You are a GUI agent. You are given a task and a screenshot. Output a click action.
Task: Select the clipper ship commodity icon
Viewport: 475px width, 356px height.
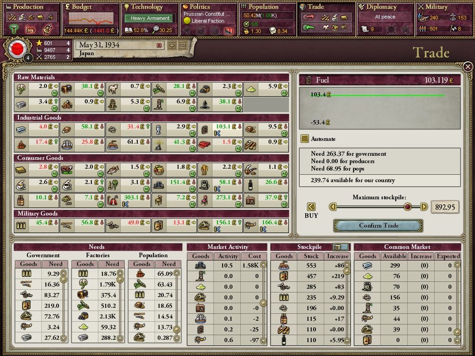[67, 145]
